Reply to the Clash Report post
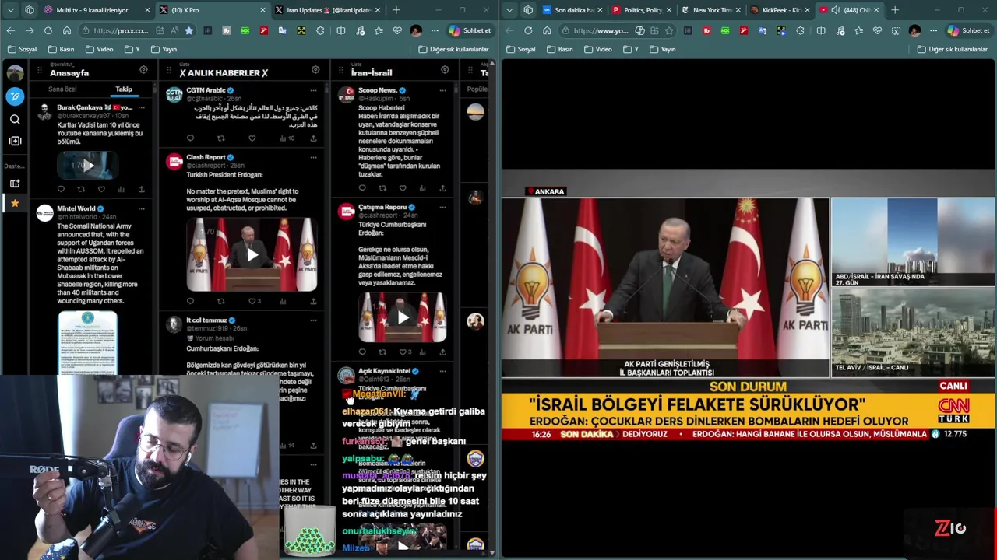997x560 pixels. (x=190, y=301)
